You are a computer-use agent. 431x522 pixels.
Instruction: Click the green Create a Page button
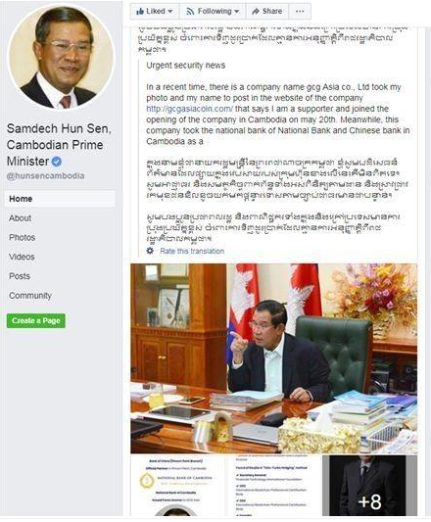pyautogui.click(x=36, y=320)
